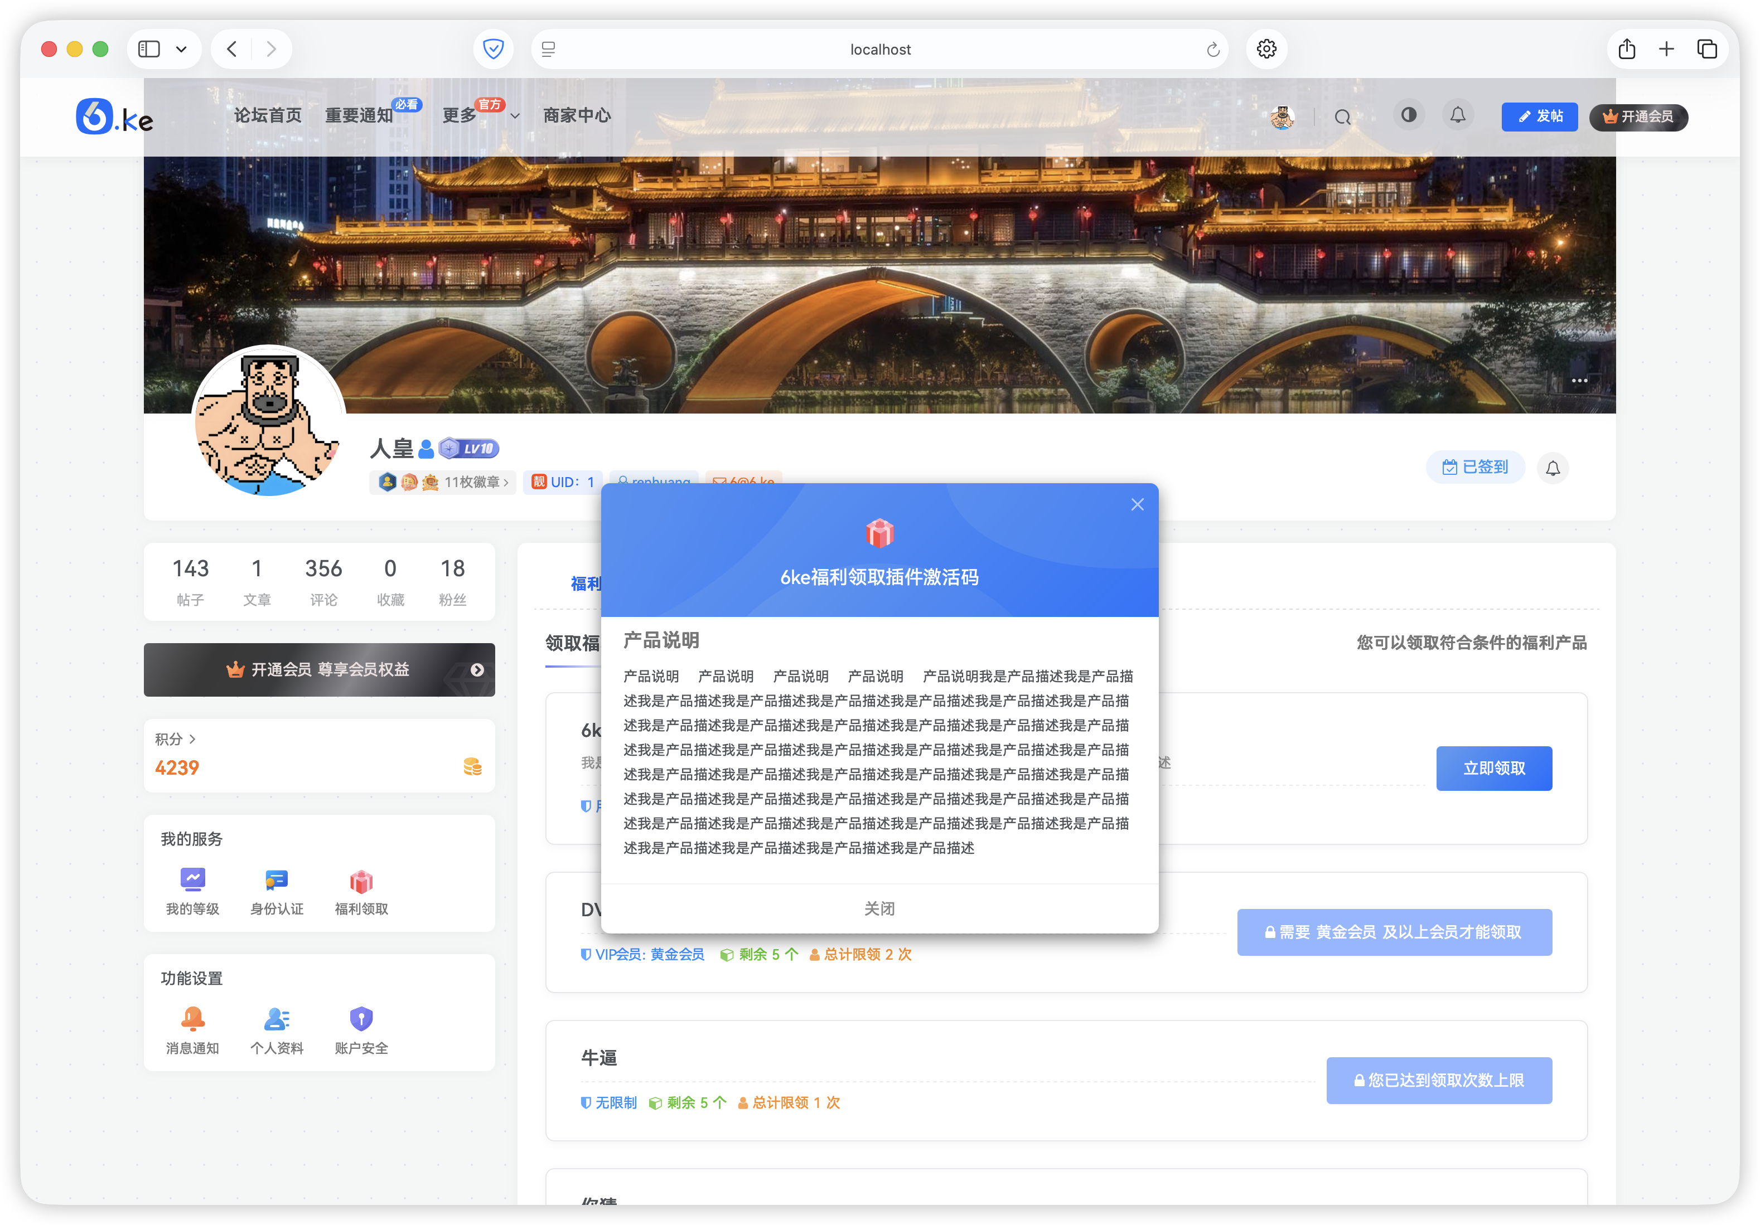Click the coins icon beside points 4239
1760x1225 pixels.
coord(472,767)
